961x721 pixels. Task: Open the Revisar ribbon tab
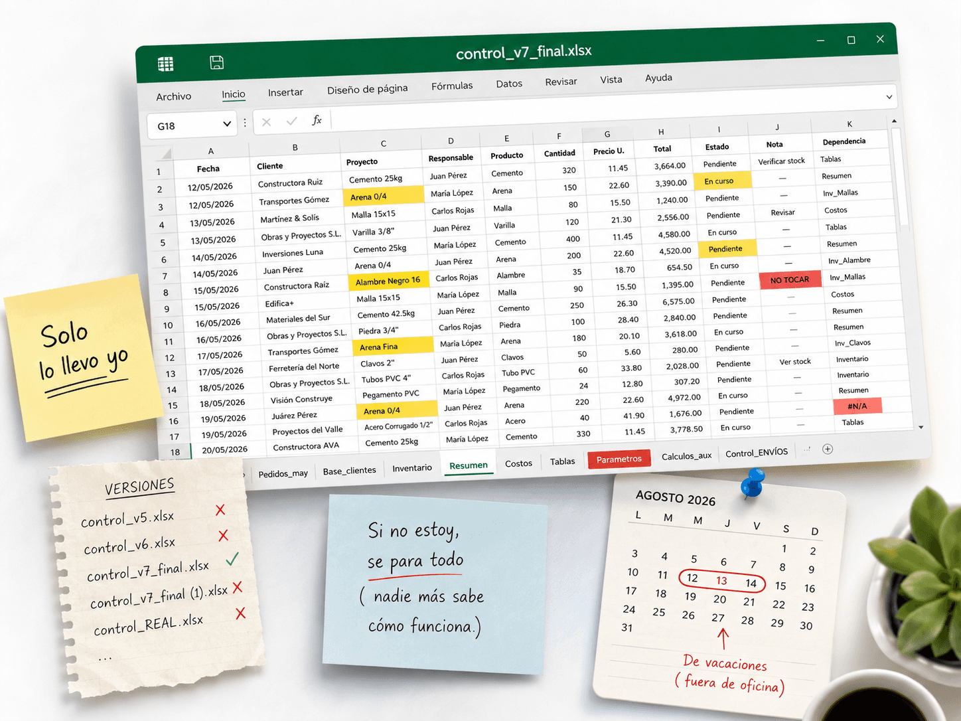click(x=561, y=82)
